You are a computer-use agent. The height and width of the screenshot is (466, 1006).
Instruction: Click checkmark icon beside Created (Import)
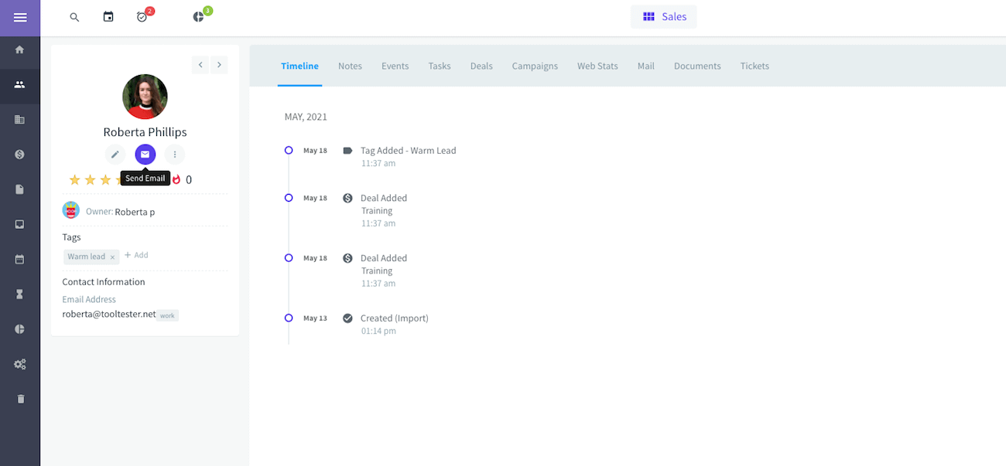[x=347, y=318]
